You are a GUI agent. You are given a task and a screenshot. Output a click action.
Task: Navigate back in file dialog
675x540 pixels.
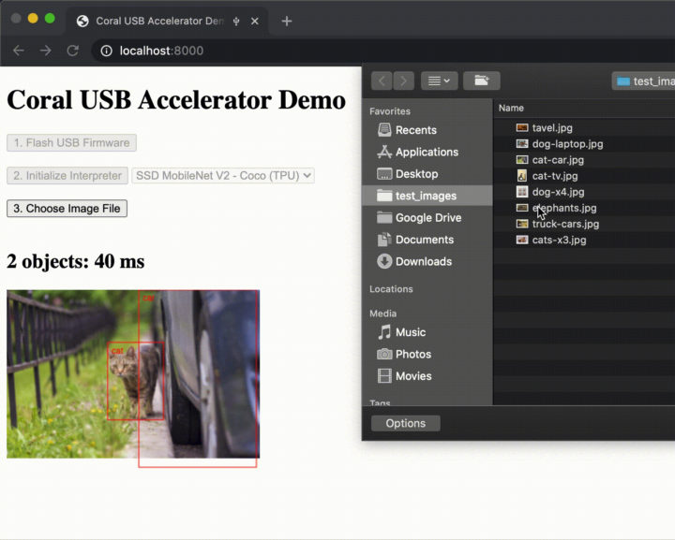[x=382, y=80]
